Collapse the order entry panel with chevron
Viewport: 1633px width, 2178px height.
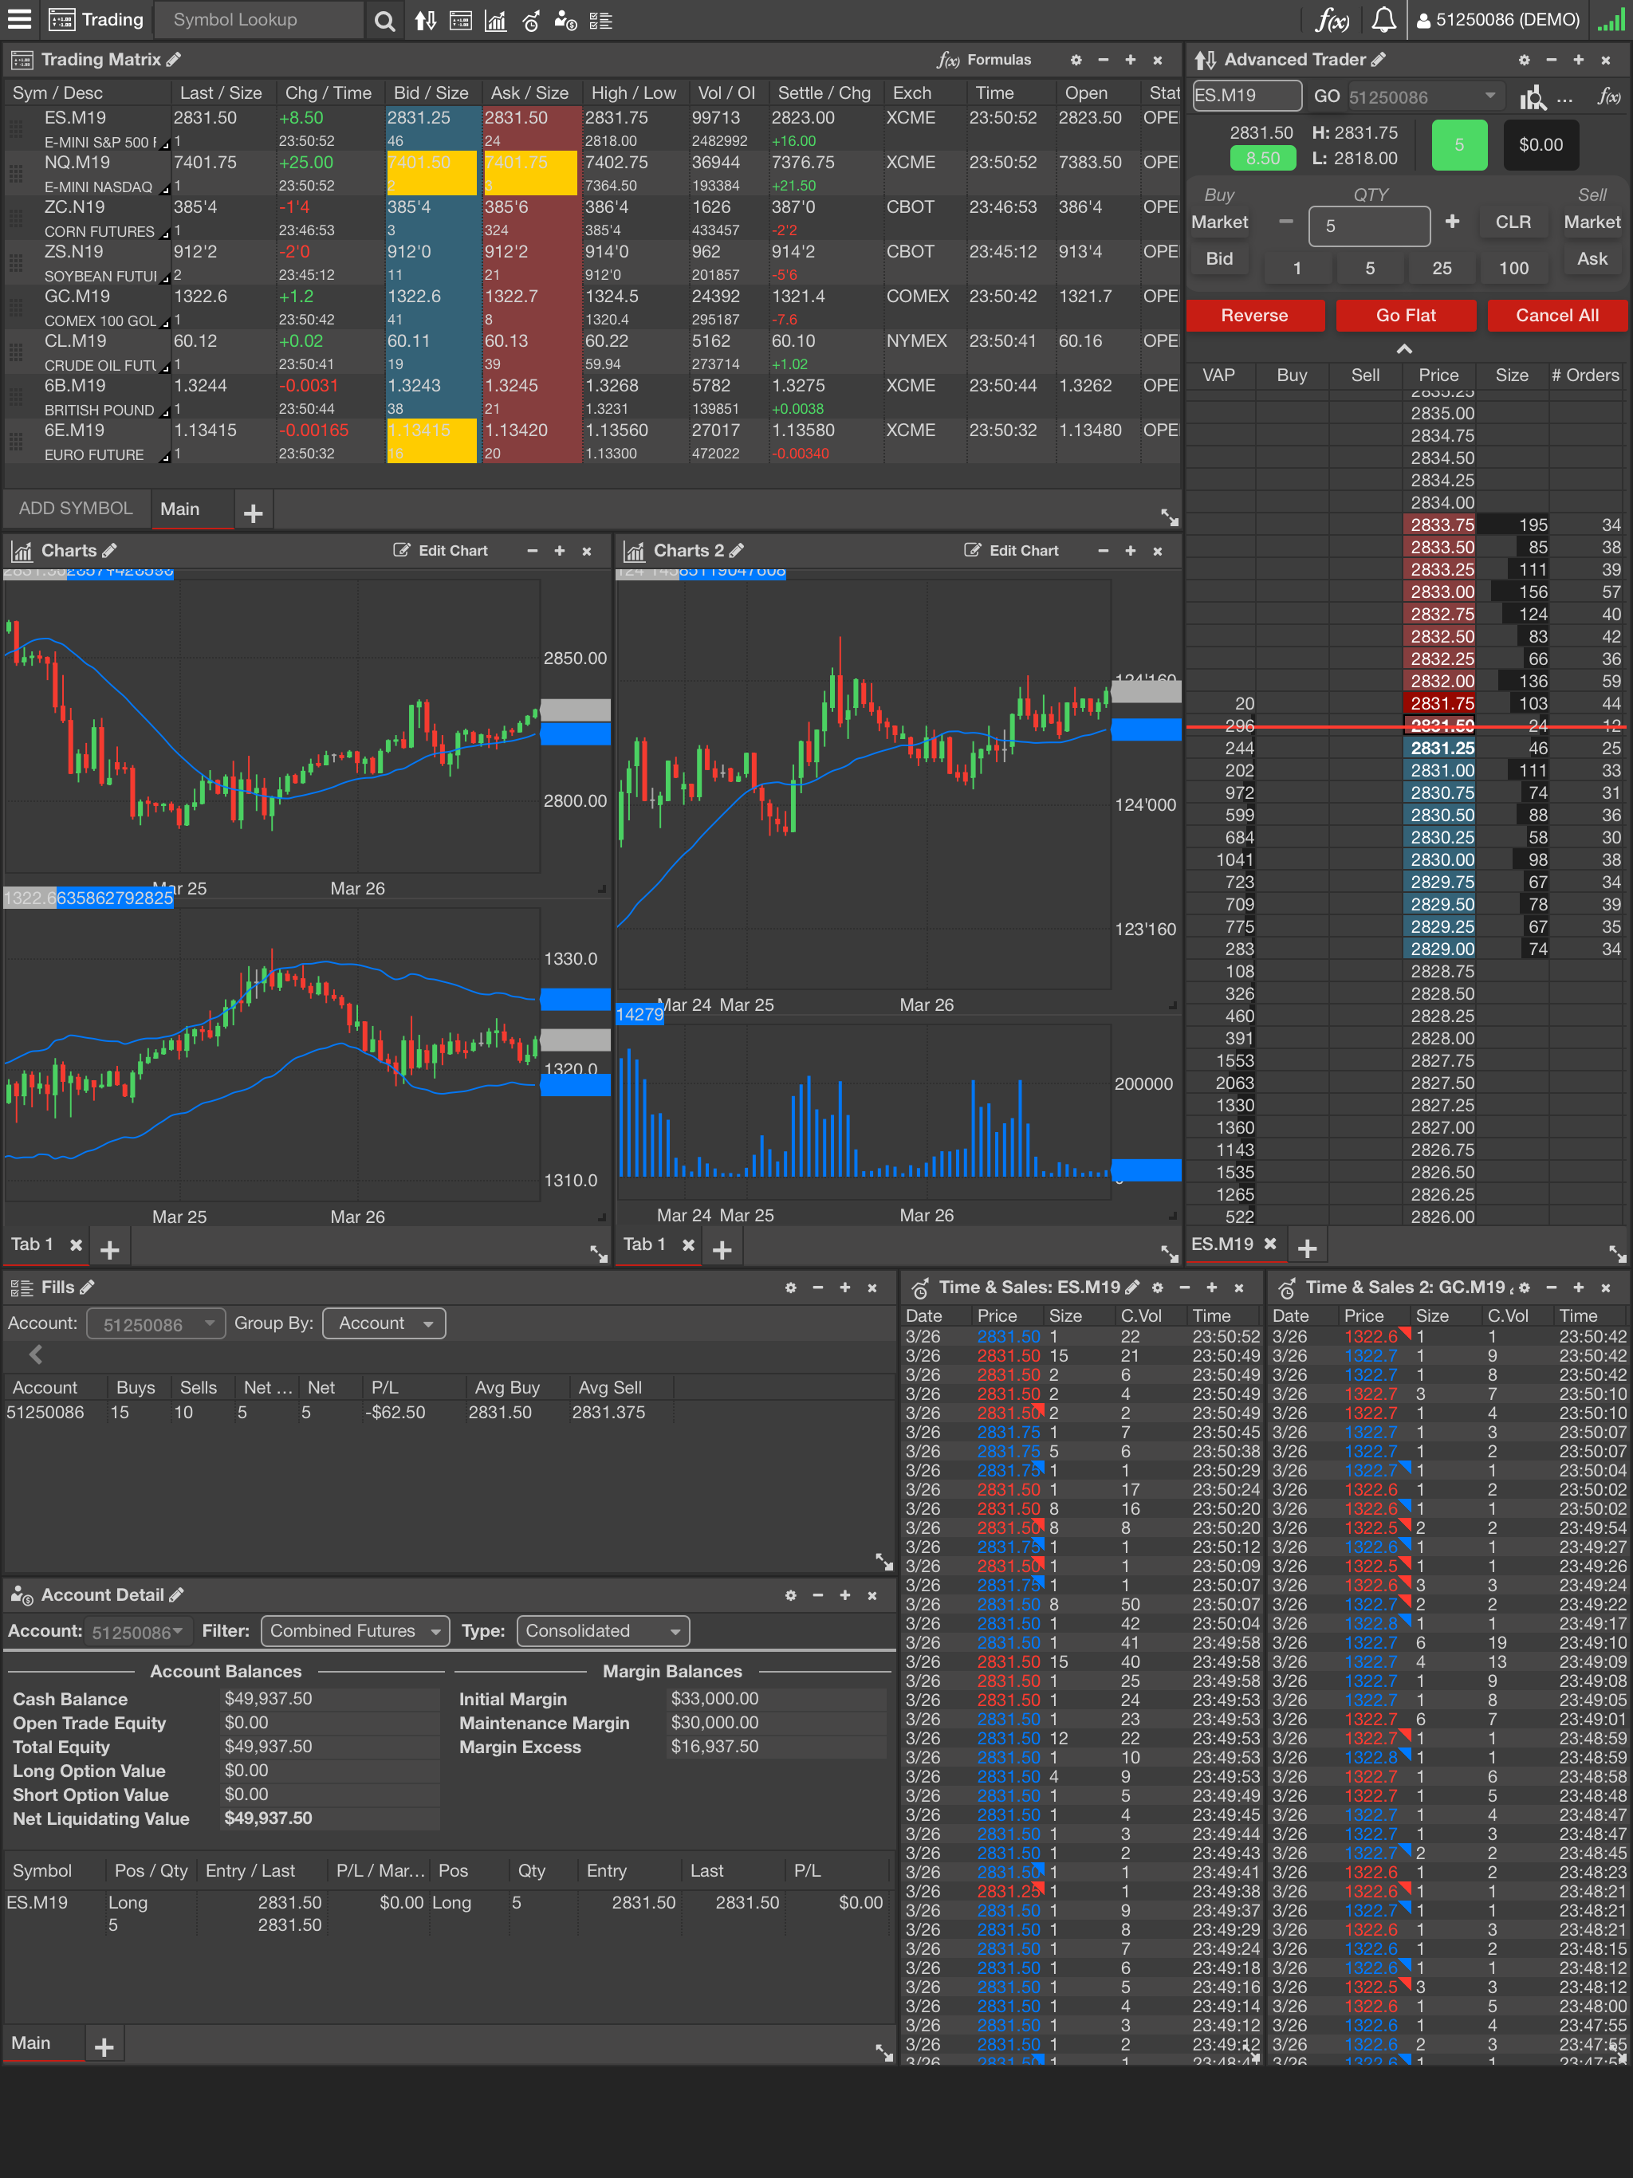pos(1404,348)
